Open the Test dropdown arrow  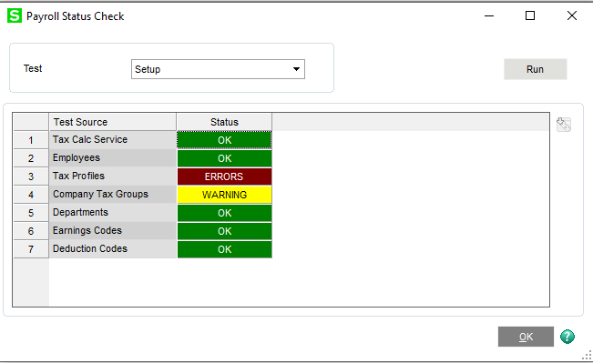click(x=297, y=69)
